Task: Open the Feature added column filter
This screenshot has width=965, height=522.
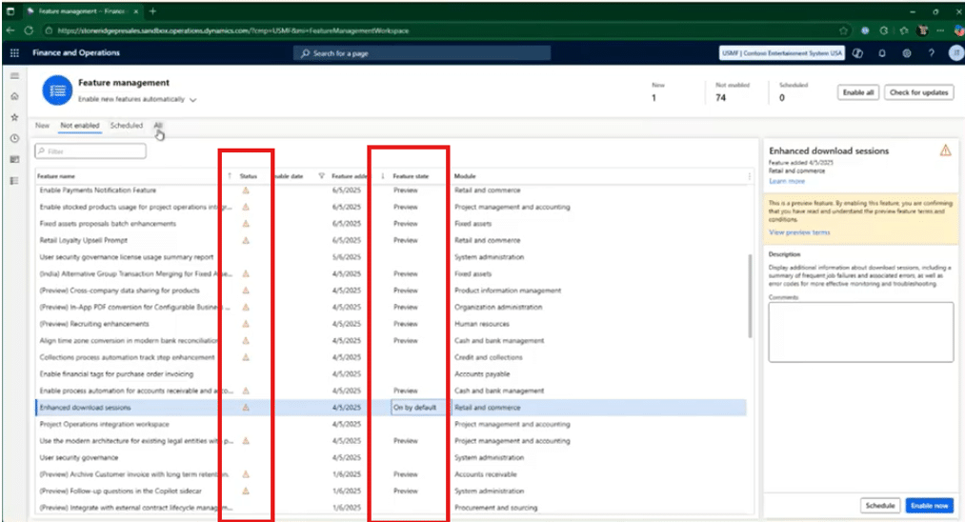Action: pos(322,176)
